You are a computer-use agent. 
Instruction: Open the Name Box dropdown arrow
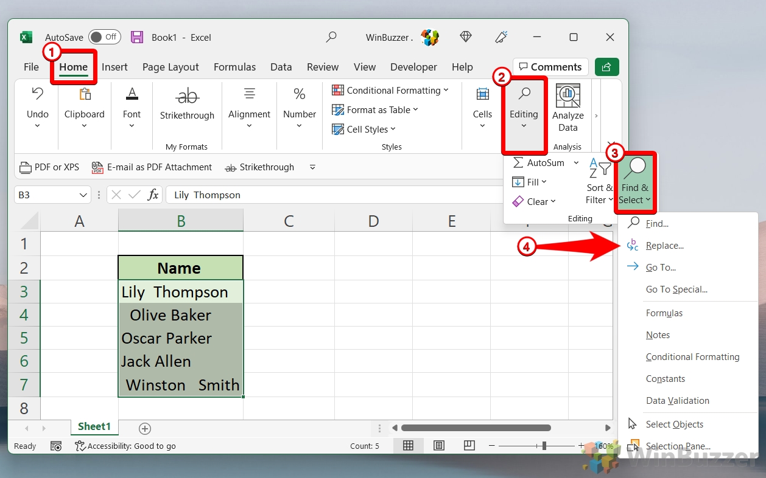83,195
